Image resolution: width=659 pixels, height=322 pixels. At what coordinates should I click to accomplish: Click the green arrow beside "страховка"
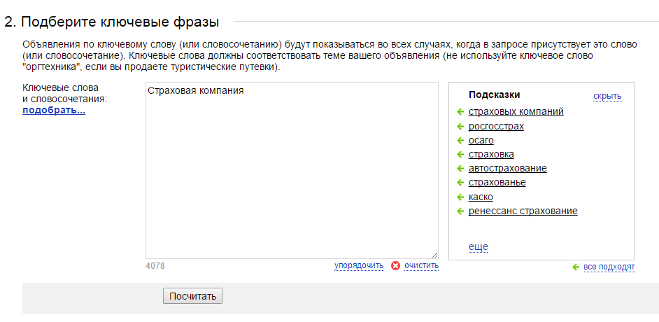[460, 154]
